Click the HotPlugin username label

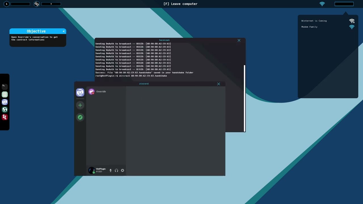click(101, 169)
